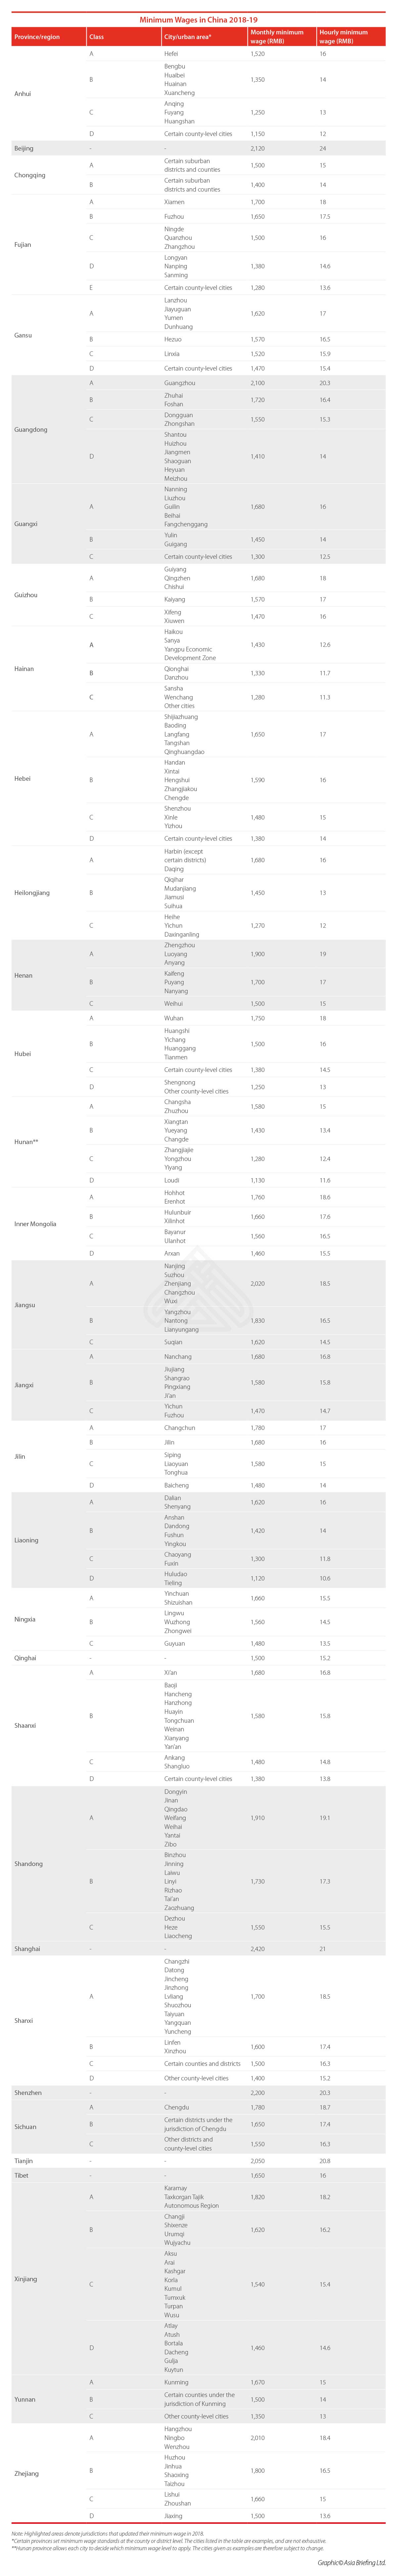This screenshot has width=397, height=2576.
Task: Select the Anhui province label
Action: 23,93
